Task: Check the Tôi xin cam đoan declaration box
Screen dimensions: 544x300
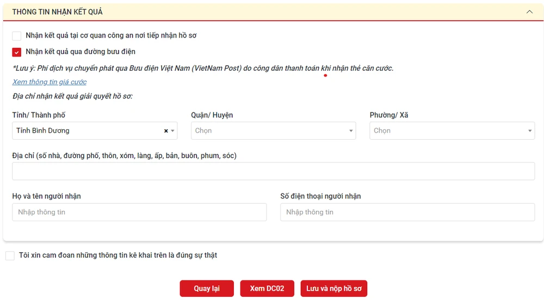Action: pos(10,255)
